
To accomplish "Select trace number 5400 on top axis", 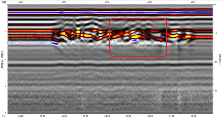I will [21, 2].
